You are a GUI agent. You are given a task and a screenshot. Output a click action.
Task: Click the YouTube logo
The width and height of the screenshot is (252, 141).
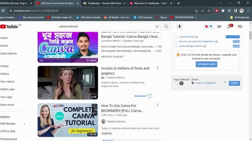click(9, 27)
